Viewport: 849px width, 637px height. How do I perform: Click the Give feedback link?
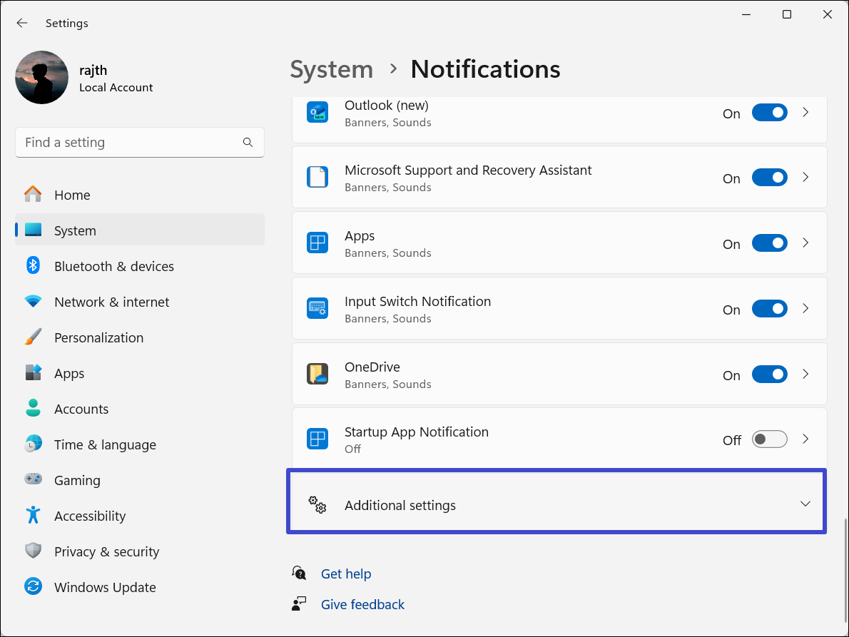coord(362,604)
